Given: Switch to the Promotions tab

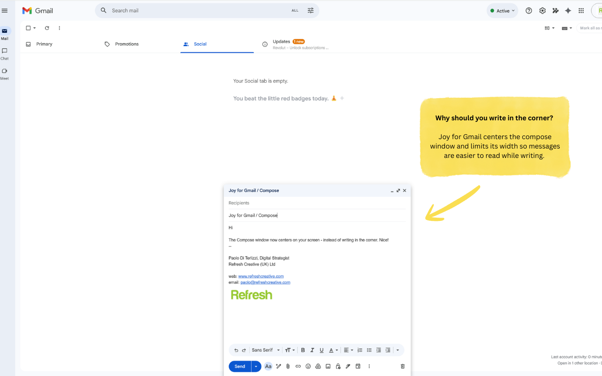Looking at the screenshot, I should 126,44.
